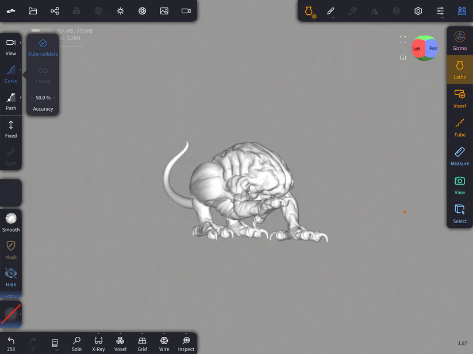The image size is (473, 354).
Task: Select the View camera tool in right sidebar
Action: point(460,185)
